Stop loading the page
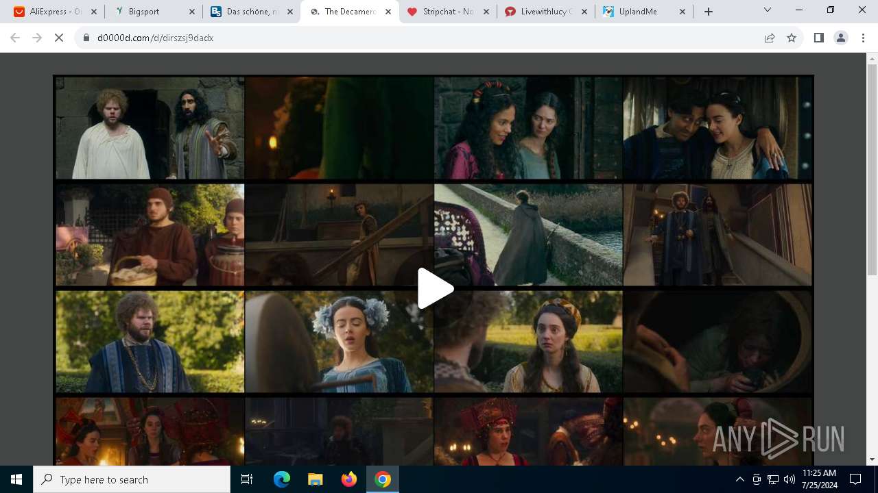Image resolution: width=878 pixels, height=493 pixels. 59,38
